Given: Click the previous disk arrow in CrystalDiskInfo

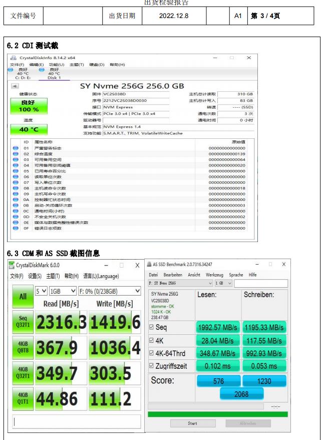Looking at the screenshot, I should pyautogui.click(x=15, y=86).
